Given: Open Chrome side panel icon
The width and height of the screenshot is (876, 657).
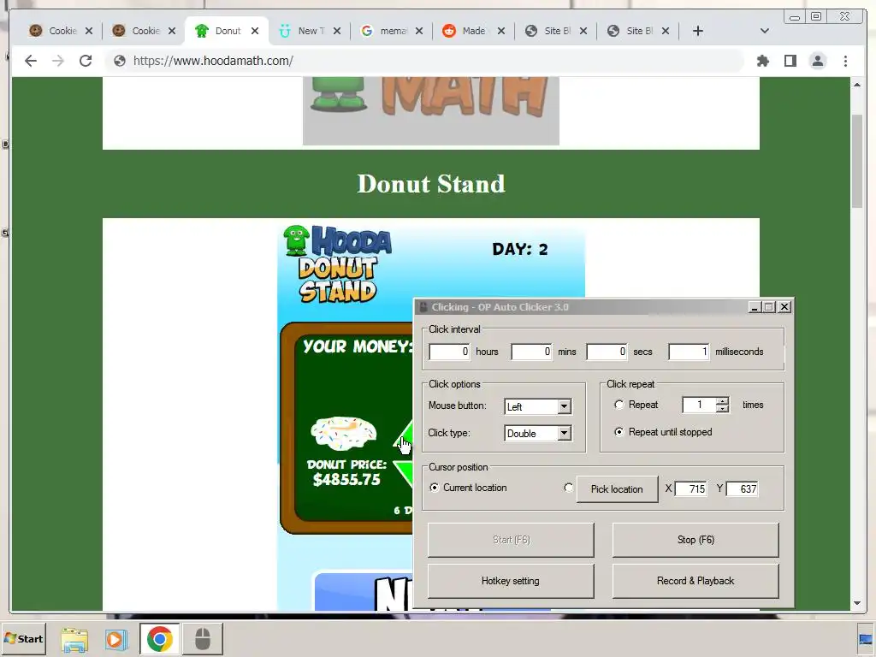Looking at the screenshot, I should click(x=790, y=61).
